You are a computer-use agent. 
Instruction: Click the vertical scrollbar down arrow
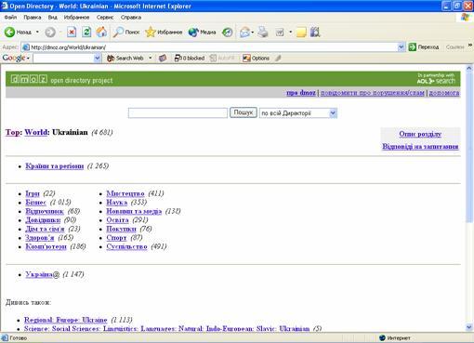point(469,327)
